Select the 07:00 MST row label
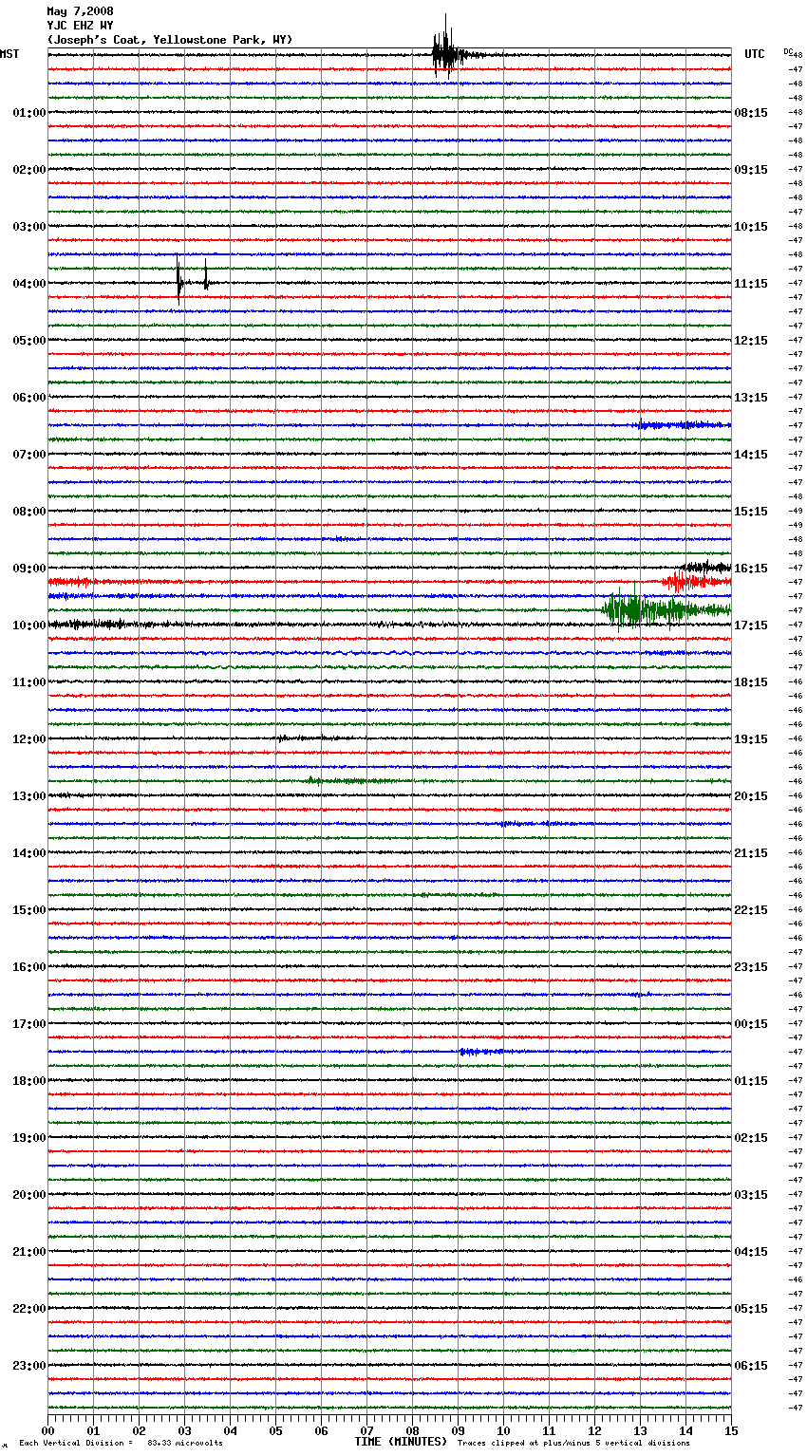 click(28, 455)
